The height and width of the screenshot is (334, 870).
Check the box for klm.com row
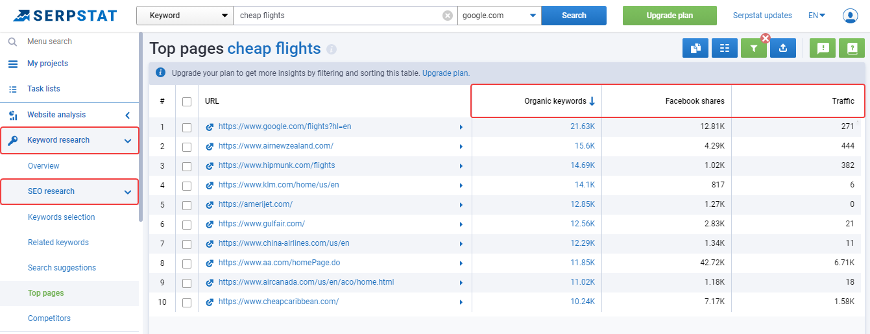pos(187,185)
